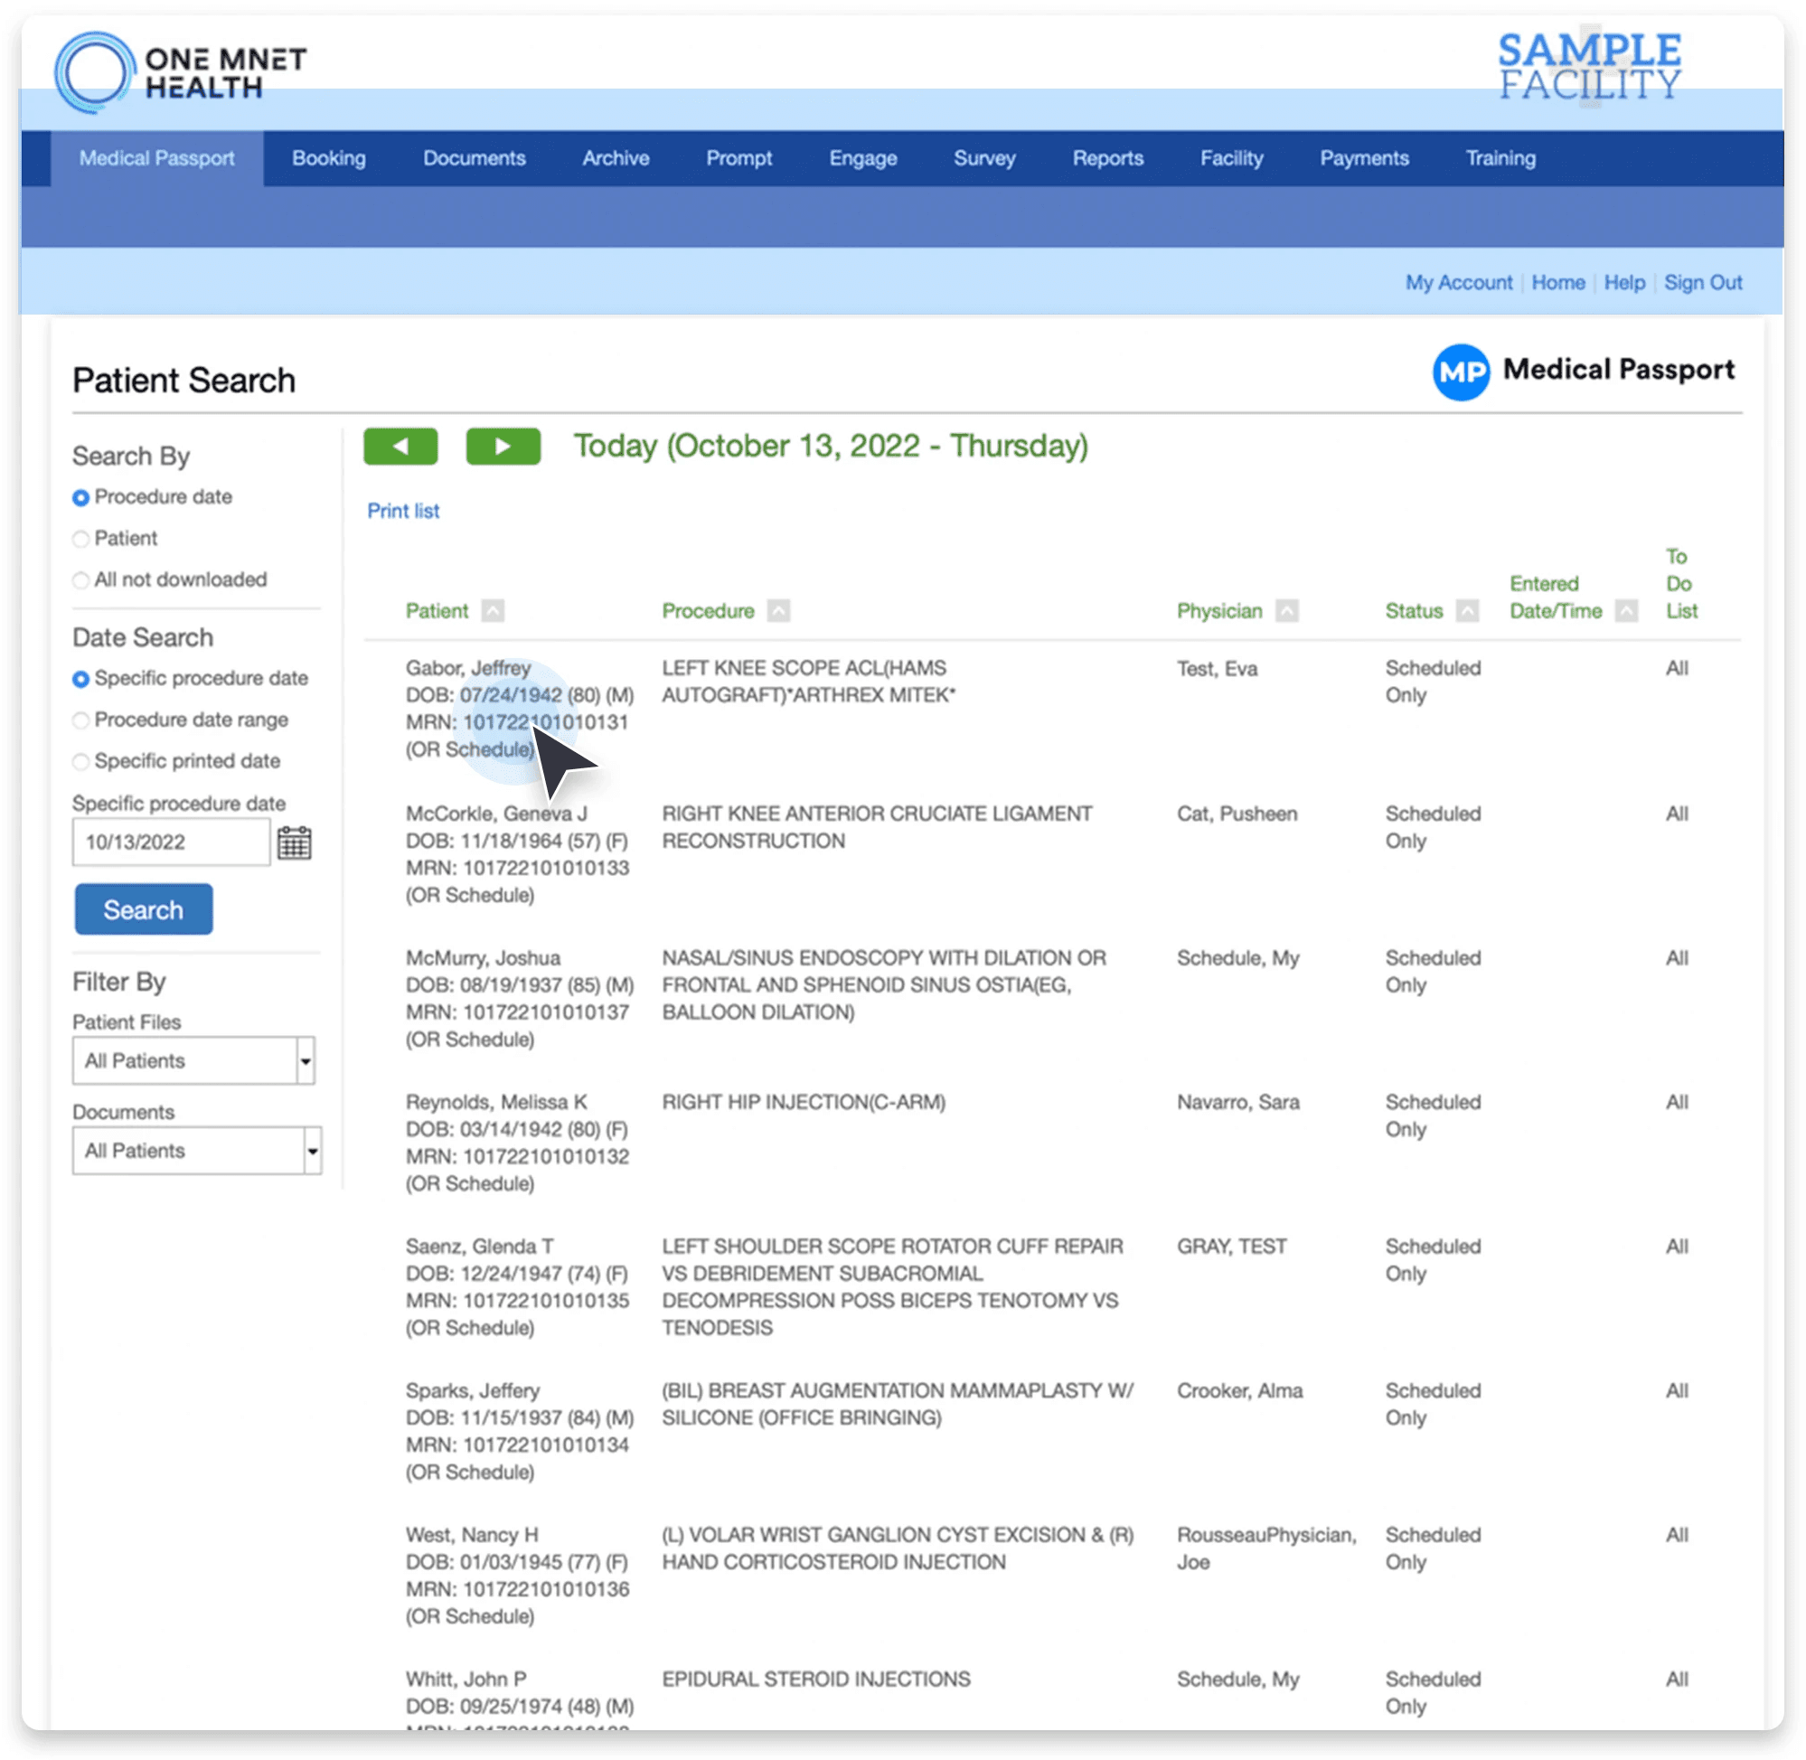The height and width of the screenshot is (1760, 1806).
Task: Open the Patient Files dropdown
Action: coord(194,1060)
